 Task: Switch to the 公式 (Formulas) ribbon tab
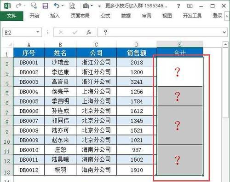click(x=105, y=16)
